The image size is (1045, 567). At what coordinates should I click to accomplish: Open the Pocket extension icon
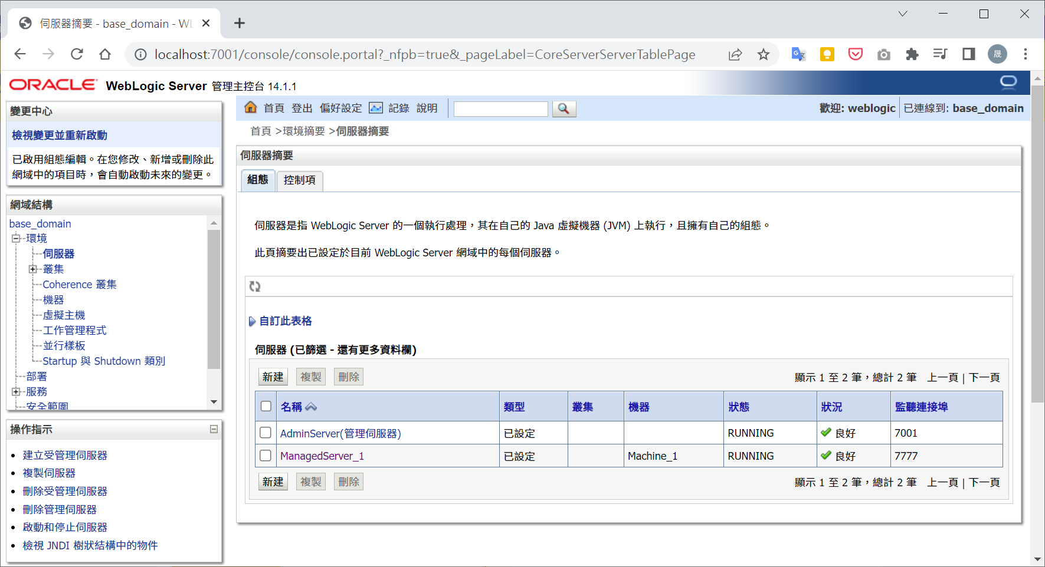[x=855, y=54]
